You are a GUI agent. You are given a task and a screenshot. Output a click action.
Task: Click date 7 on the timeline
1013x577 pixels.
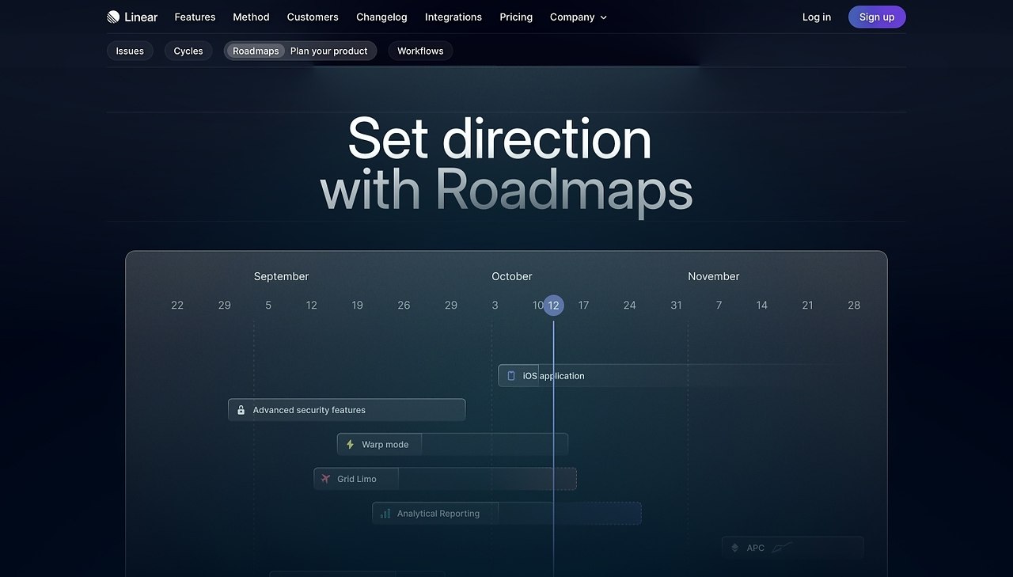pyautogui.click(x=719, y=306)
